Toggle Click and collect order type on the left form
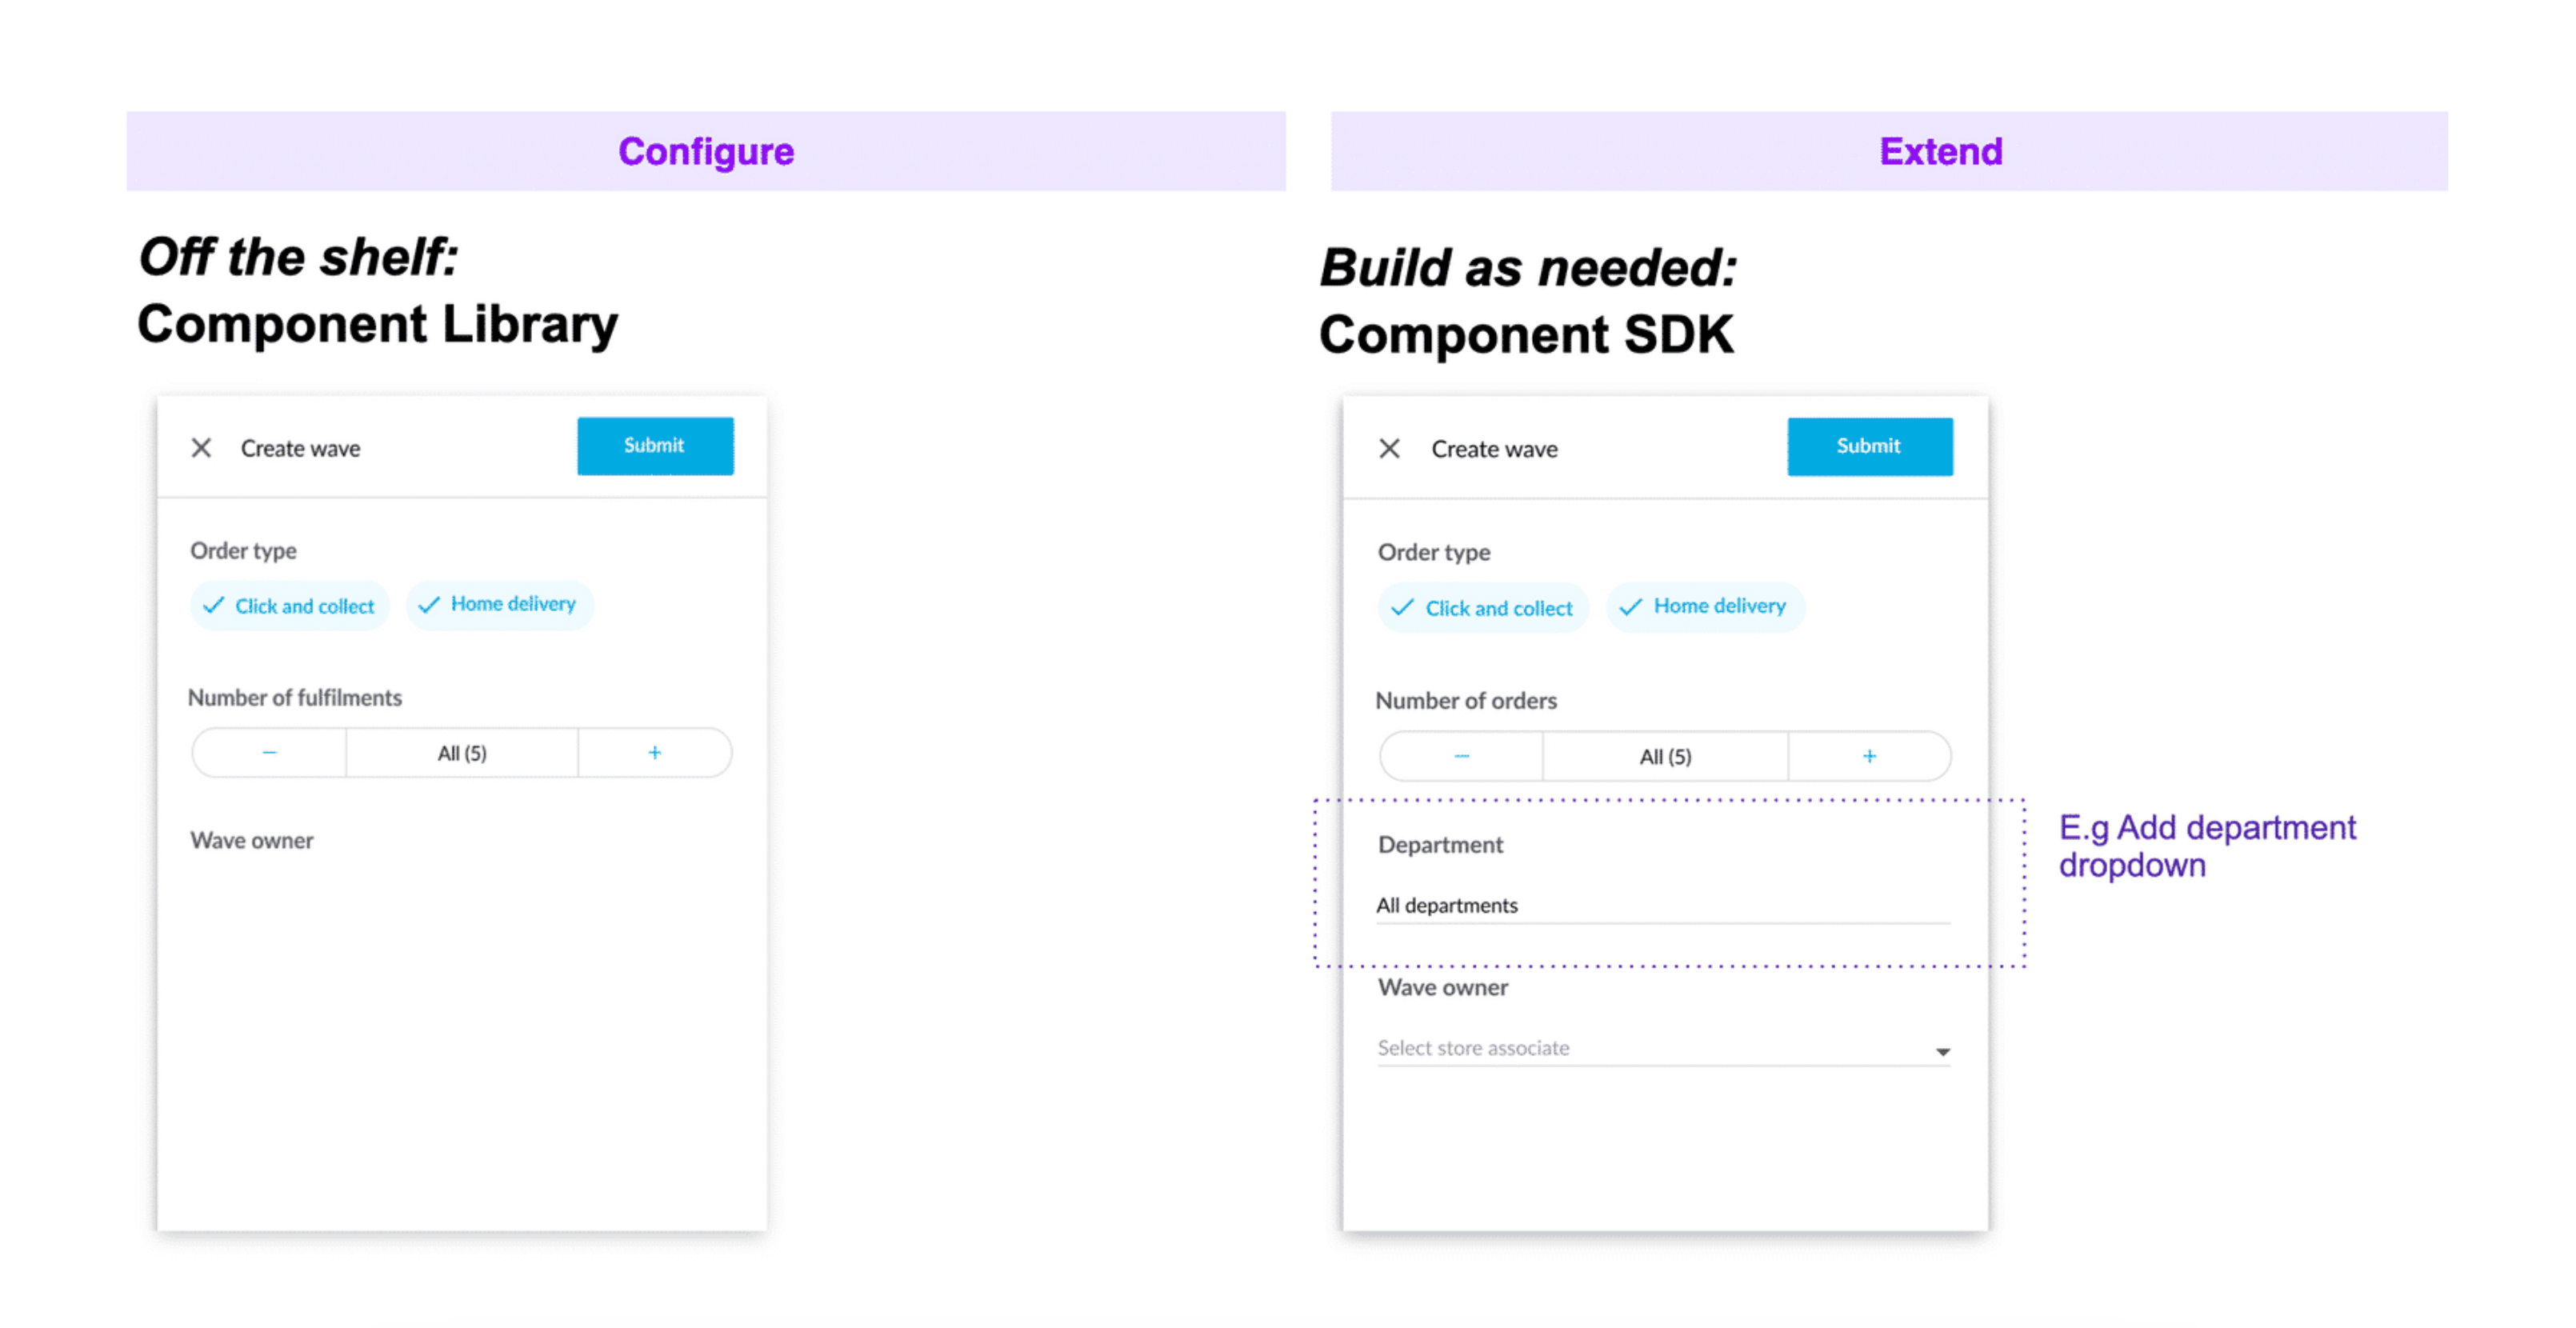The height and width of the screenshot is (1328, 2576). click(289, 605)
